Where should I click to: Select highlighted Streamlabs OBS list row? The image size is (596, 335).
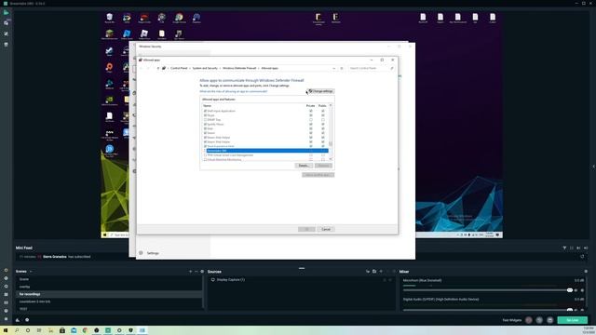point(266,151)
